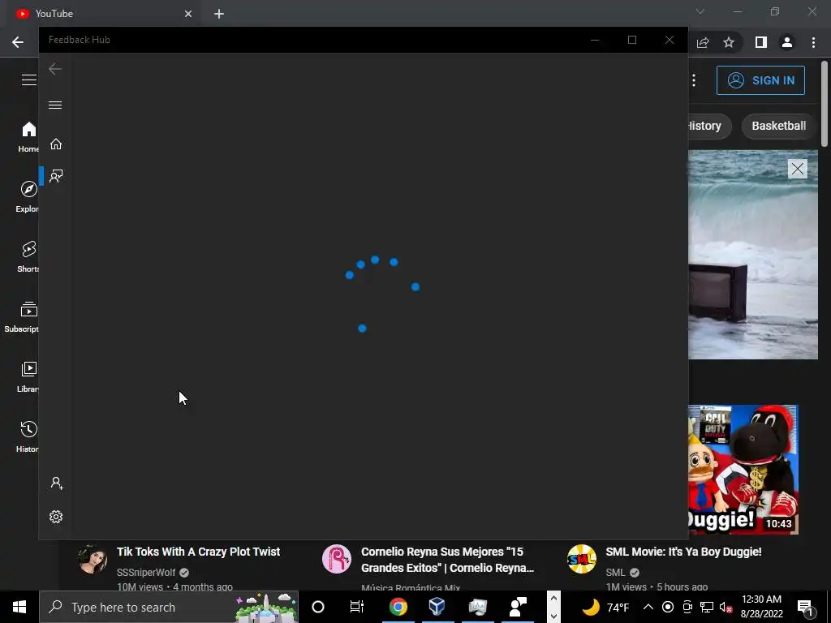
Task: Go back in Feedback Hub
Action: [55, 69]
